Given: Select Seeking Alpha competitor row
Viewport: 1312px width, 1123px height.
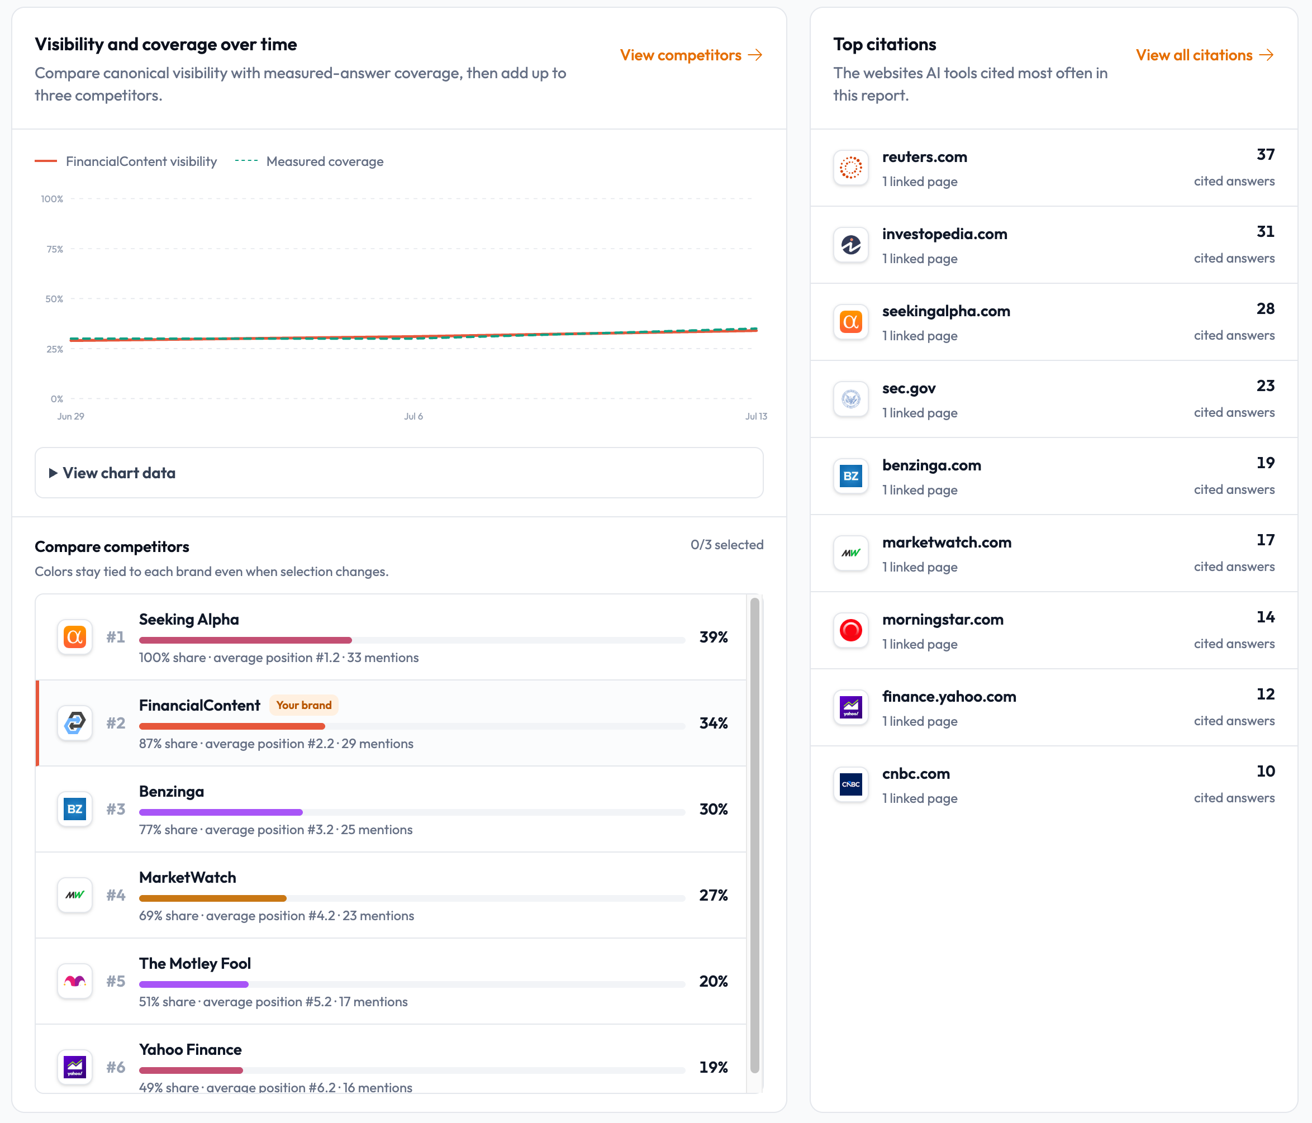Looking at the screenshot, I should (x=391, y=637).
